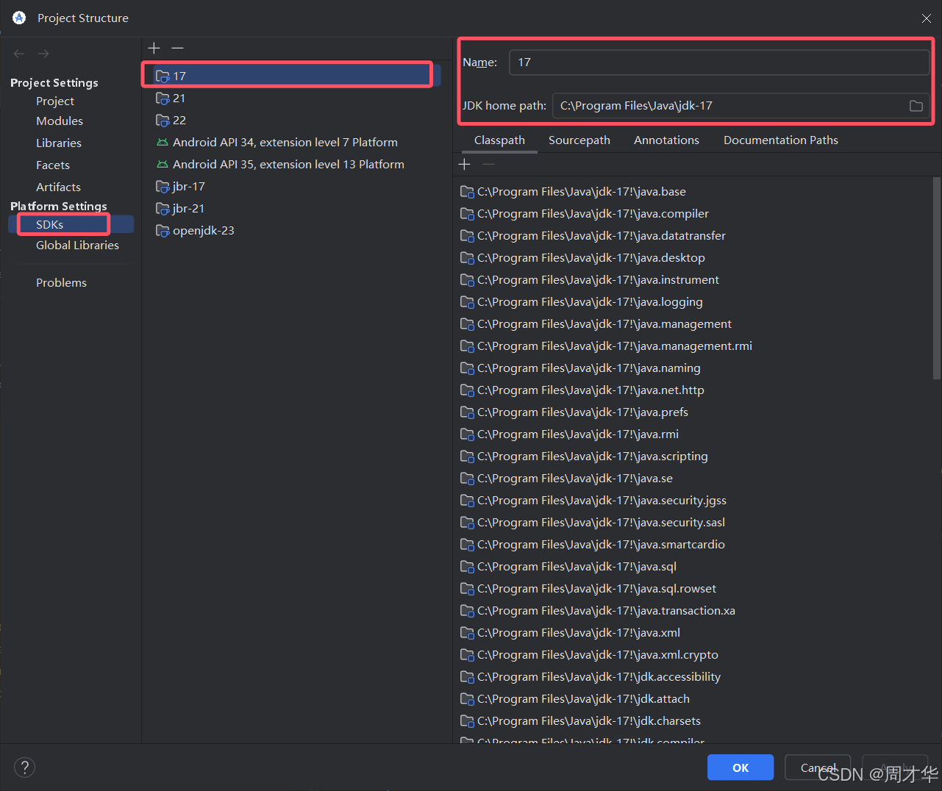Screen dimensions: 942x791
Task: Click the folder icon of openjdk-23
Action: (x=163, y=231)
